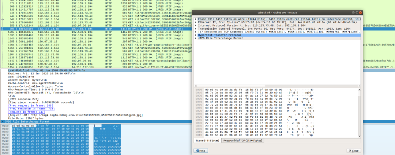This screenshot has width=395, height=155.
Task: Select packet 1104 in the packet list
Action: click(x=96, y=54)
